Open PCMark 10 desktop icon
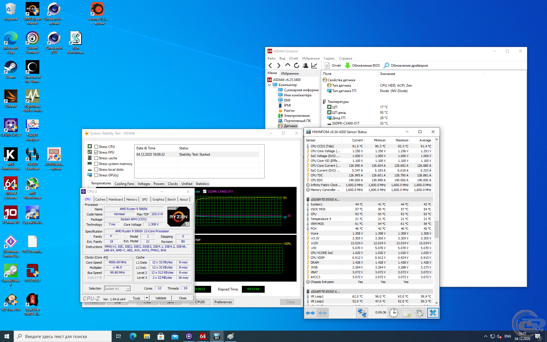 coord(11,215)
